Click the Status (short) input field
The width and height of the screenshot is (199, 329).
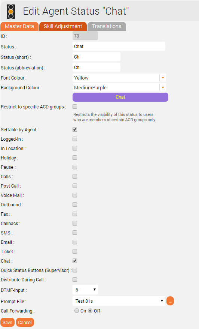click(97, 57)
